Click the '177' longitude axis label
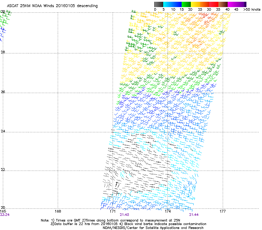The width and height of the screenshot is (262, 230). point(222,211)
